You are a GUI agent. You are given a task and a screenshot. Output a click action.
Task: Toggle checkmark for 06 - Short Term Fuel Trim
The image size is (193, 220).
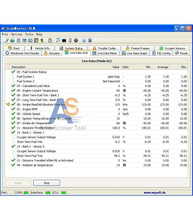click(x=13, y=95)
